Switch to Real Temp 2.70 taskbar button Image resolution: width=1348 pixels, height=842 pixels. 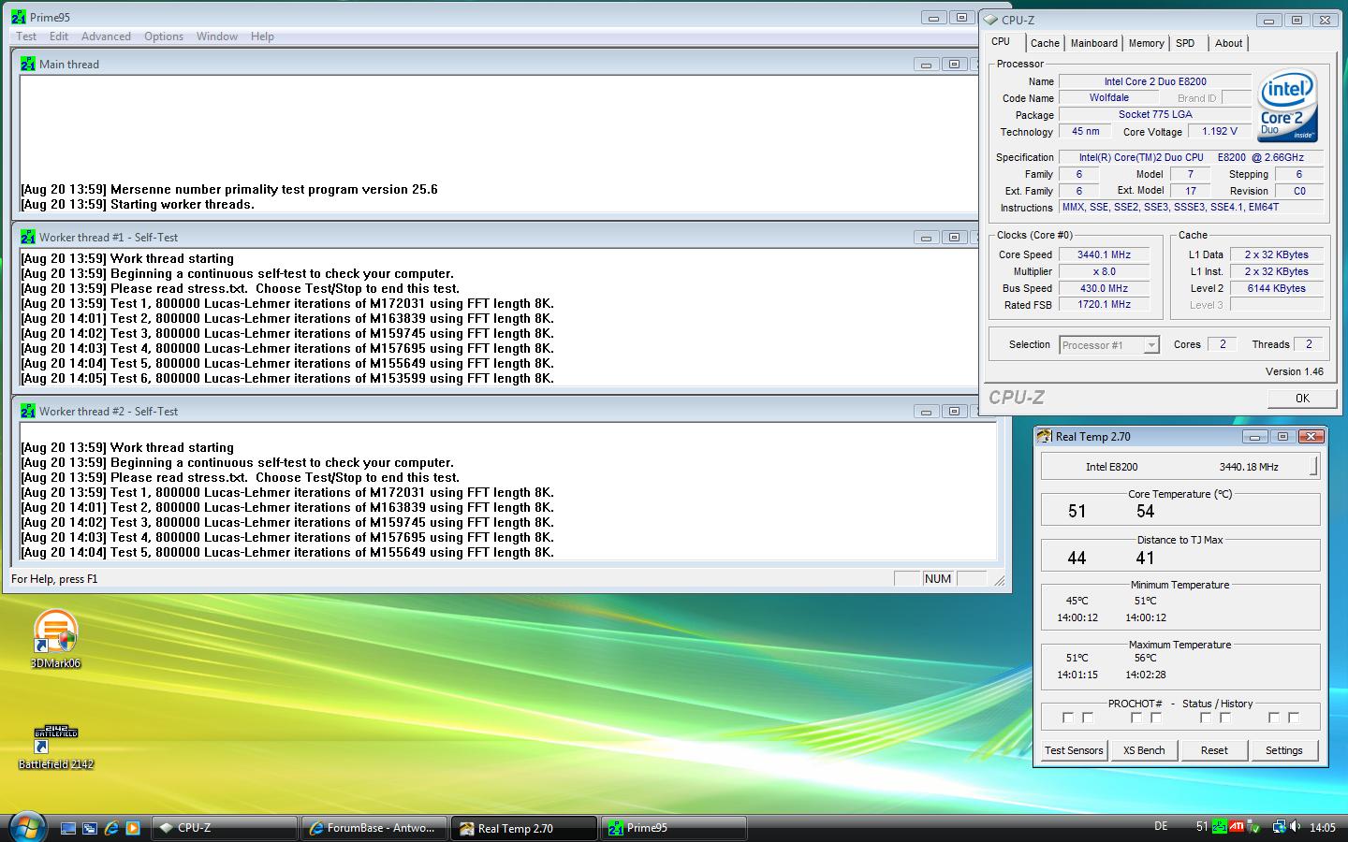[x=524, y=828]
